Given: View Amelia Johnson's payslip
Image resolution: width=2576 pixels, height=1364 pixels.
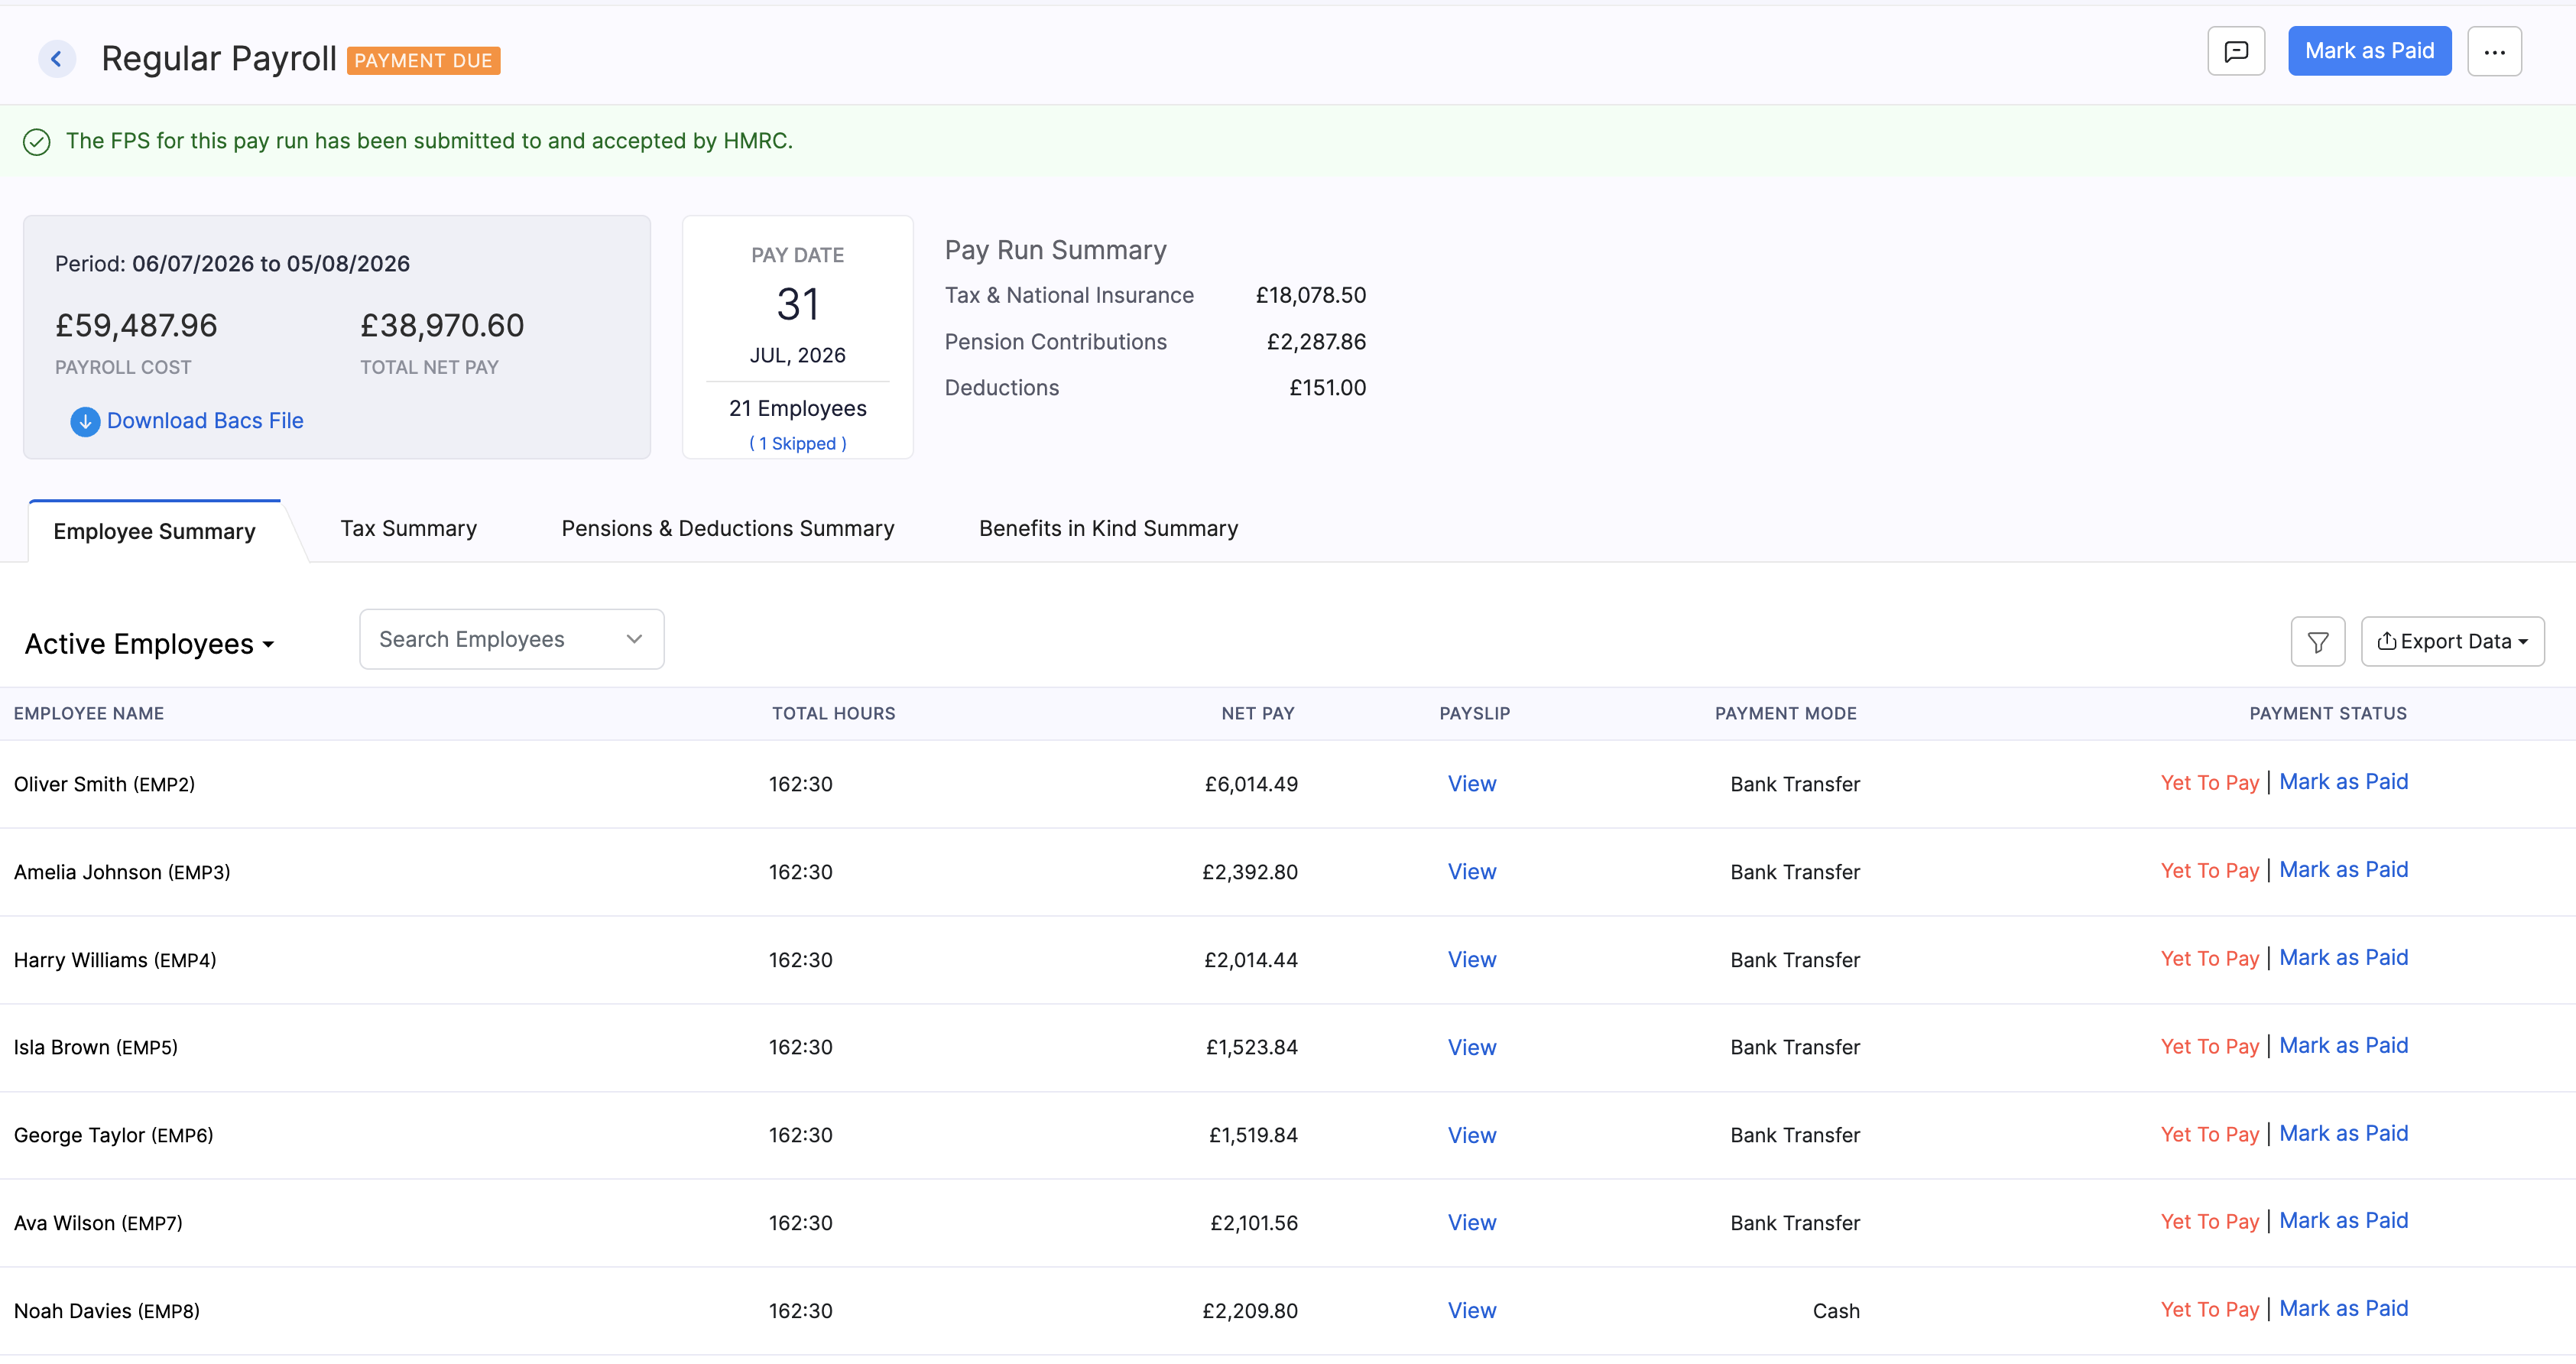Looking at the screenshot, I should click(x=1471, y=872).
